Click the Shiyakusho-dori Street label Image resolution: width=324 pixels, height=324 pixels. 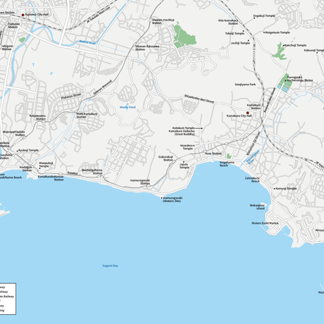[199, 99]
